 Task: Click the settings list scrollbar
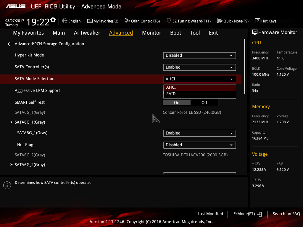[245, 67]
